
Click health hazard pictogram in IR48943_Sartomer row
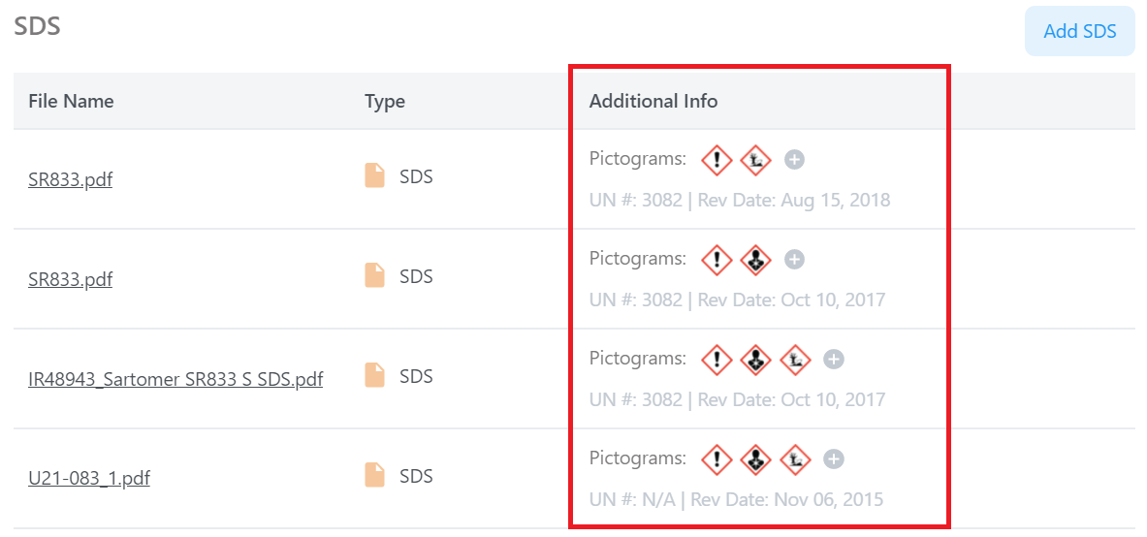click(x=755, y=360)
